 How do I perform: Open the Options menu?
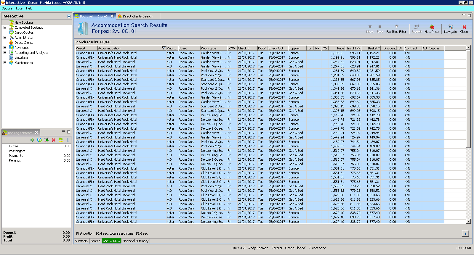click(7, 8)
